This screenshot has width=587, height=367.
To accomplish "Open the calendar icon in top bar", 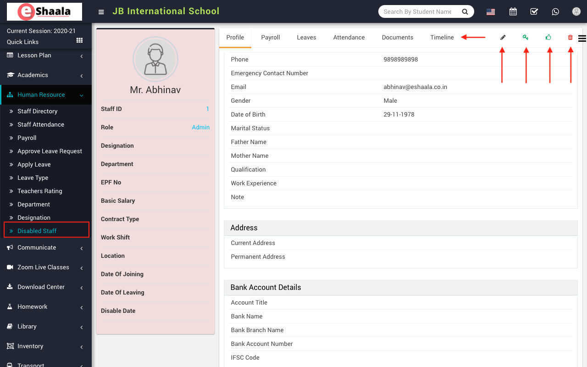I will click(x=513, y=11).
